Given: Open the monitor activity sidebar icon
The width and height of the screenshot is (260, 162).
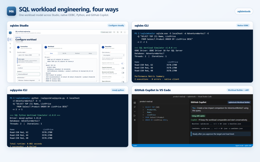Looking at the screenshot, I should click(x=10, y=44).
